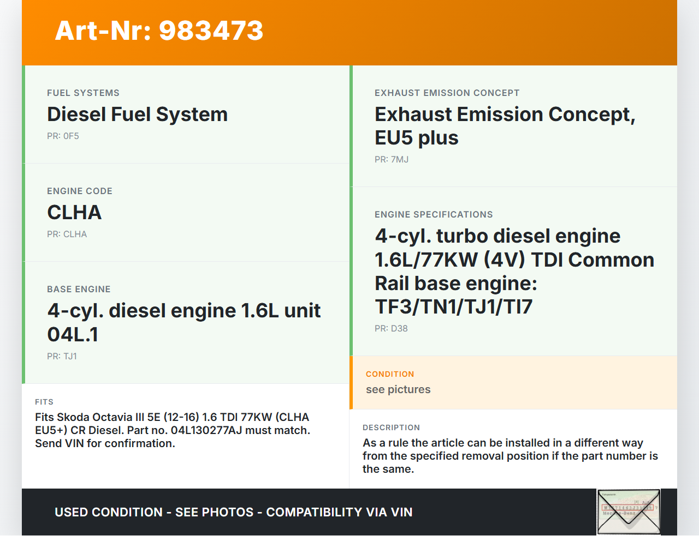The image size is (699, 536).
Task: Click the FUEL SYSTEMS category label
Action: (83, 93)
